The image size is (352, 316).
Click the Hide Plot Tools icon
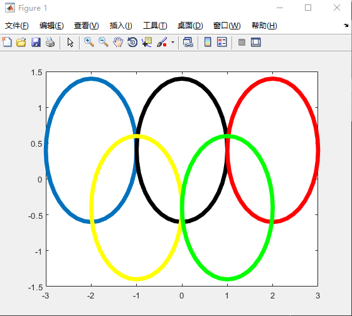[242, 42]
